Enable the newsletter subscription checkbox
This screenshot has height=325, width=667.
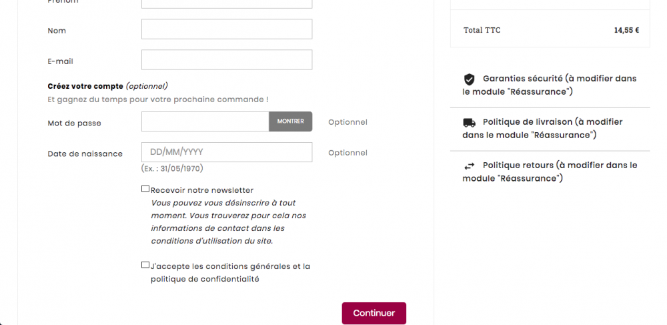145,190
